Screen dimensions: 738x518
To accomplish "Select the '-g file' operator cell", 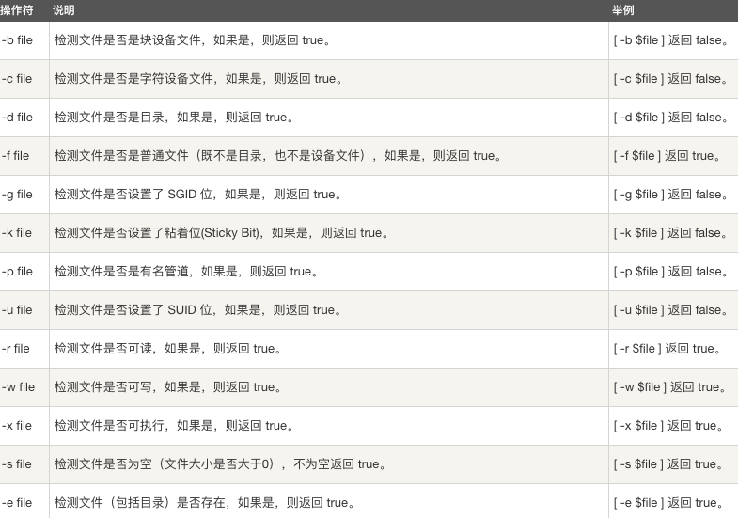I will pyautogui.click(x=17, y=195).
